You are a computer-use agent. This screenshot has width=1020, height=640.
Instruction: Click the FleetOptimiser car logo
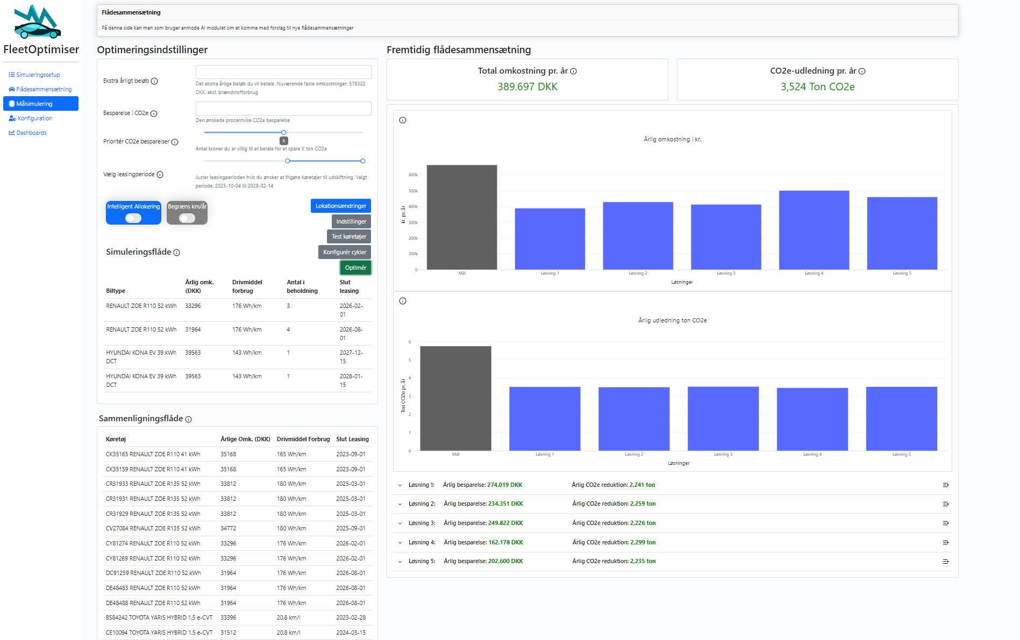(x=38, y=23)
